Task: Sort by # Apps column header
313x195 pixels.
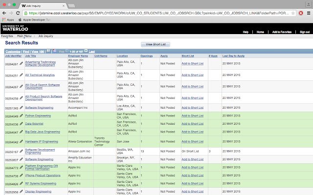Action: pos(213,56)
